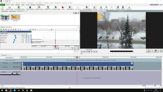The image size is (163, 92).
Task: Click the Undo arrow in main toolbar
Action: tap(106, 7)
